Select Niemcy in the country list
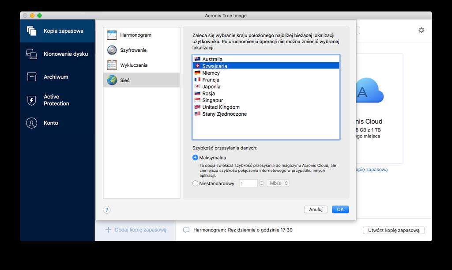The width and height of the screenshot is (452, 270). [x=266, y=72]
